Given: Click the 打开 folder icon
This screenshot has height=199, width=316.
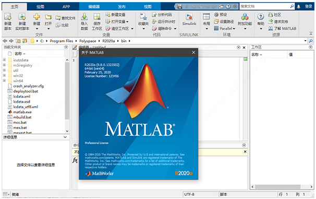Looking at the screenshot, I should [x=48, y=17].
